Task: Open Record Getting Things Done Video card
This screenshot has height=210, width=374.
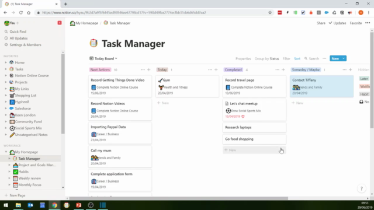Action: click(x=120, y=86)
